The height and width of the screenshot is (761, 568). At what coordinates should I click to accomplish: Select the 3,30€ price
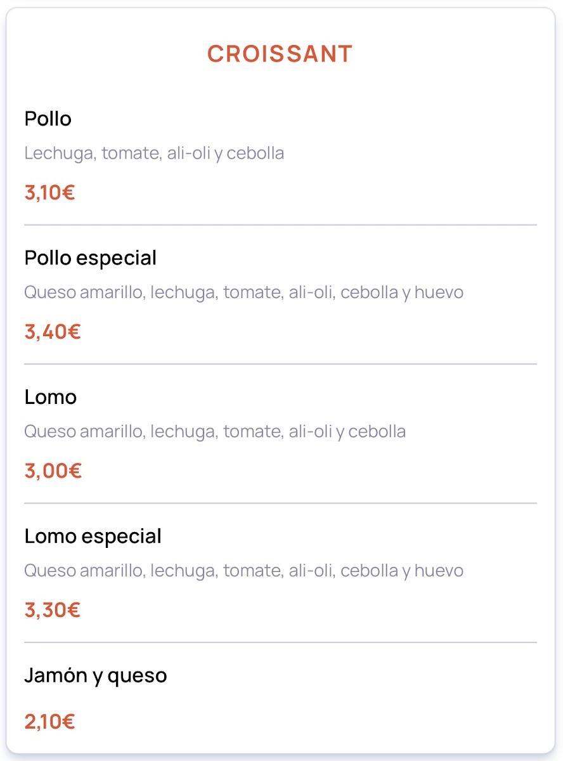coord(53,610)
